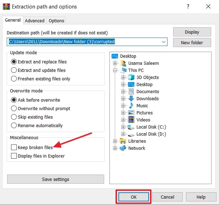The image size is (219, 205).
Task: Click the question mark help icon in title bar
Action: coord(188,6)
